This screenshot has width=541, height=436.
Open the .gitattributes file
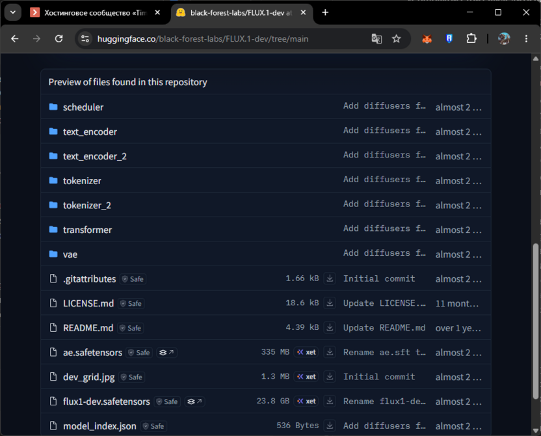89,279
